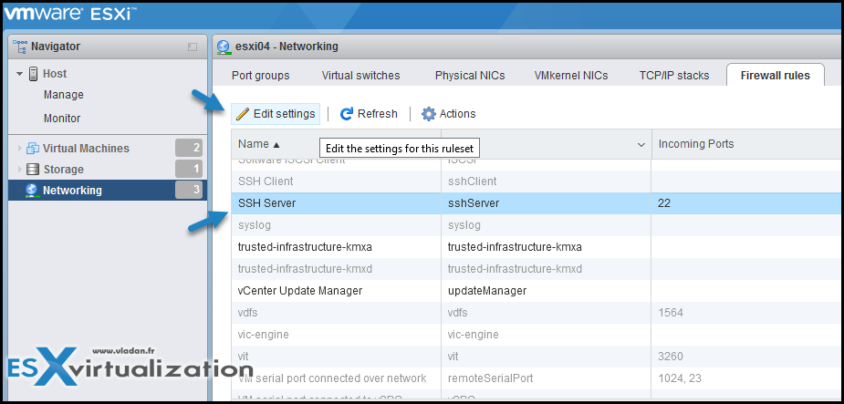Select Virtual Machines in Navigator
Viewport: 844px width, 404px height.
[86, 149]
